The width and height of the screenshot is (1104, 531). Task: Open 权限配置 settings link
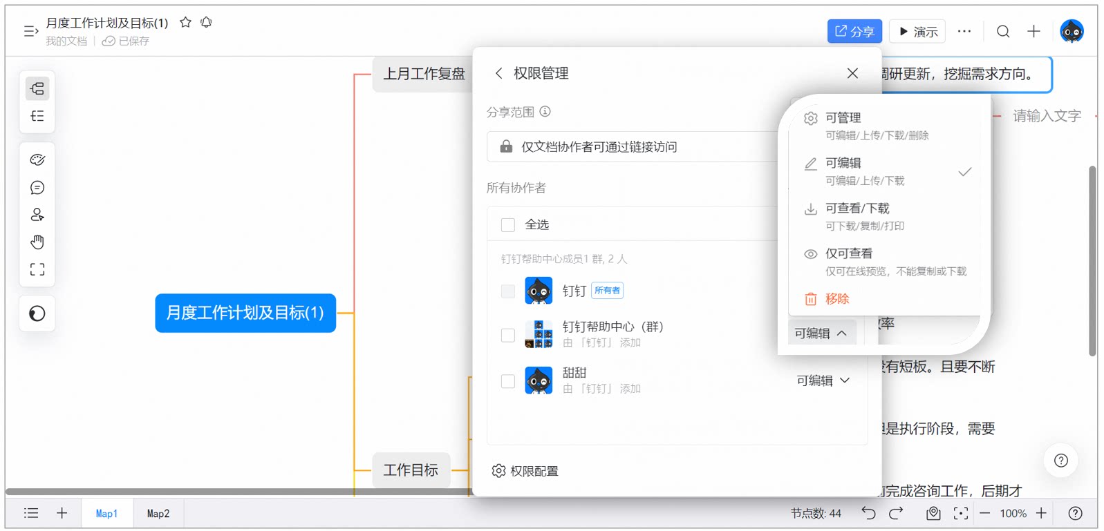[525, 471]
